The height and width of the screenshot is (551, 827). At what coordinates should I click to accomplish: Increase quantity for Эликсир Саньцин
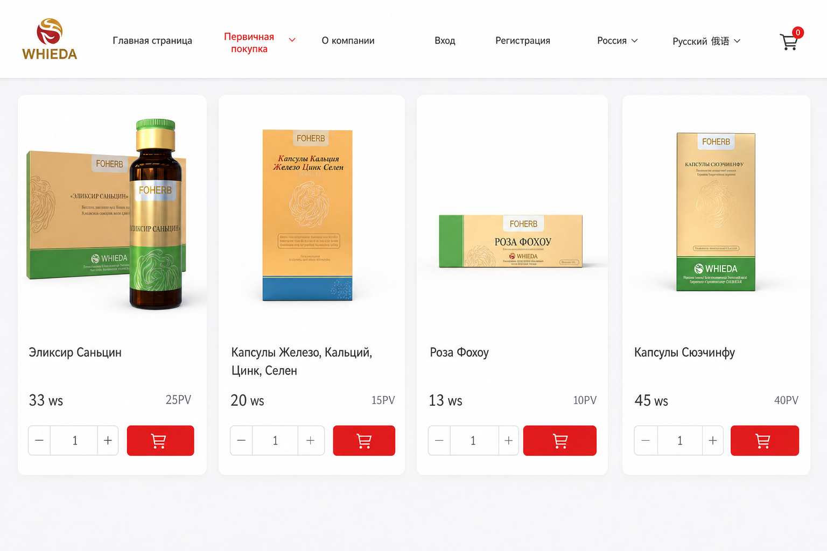108,441
